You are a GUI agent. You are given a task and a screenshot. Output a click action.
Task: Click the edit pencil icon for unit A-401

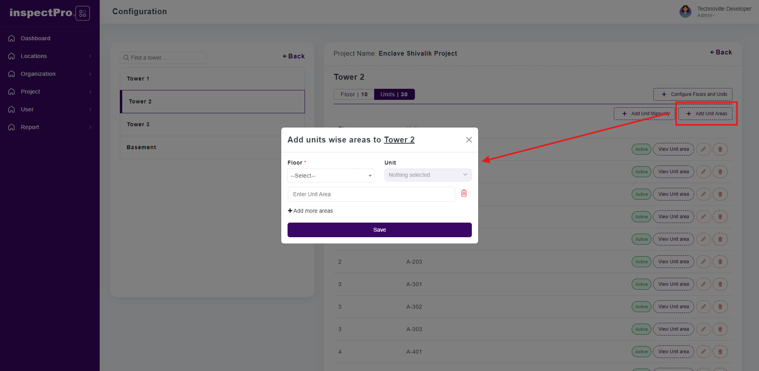[x=703, y=352]
